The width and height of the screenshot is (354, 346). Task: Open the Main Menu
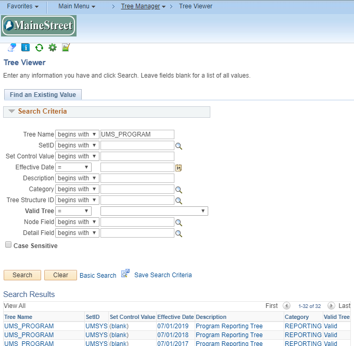click(77, 6)
